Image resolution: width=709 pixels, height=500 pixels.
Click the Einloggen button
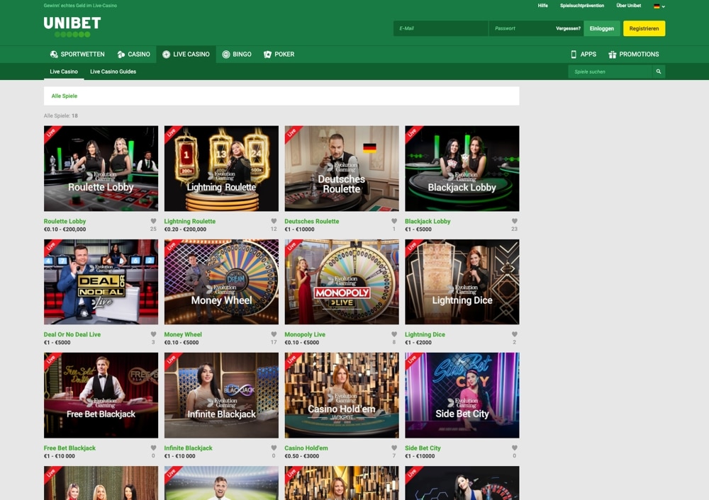pyautogui.click(x=602, y=28)
